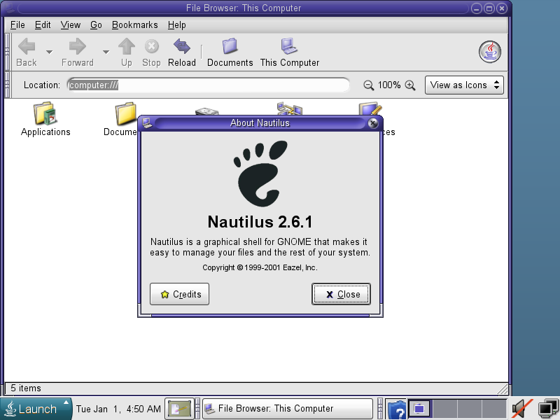Screen dimensions: 560x420
Task: Click the Nautilus 2.6.1 version heading
Action: pyautogui.click(x=260, y=222)
